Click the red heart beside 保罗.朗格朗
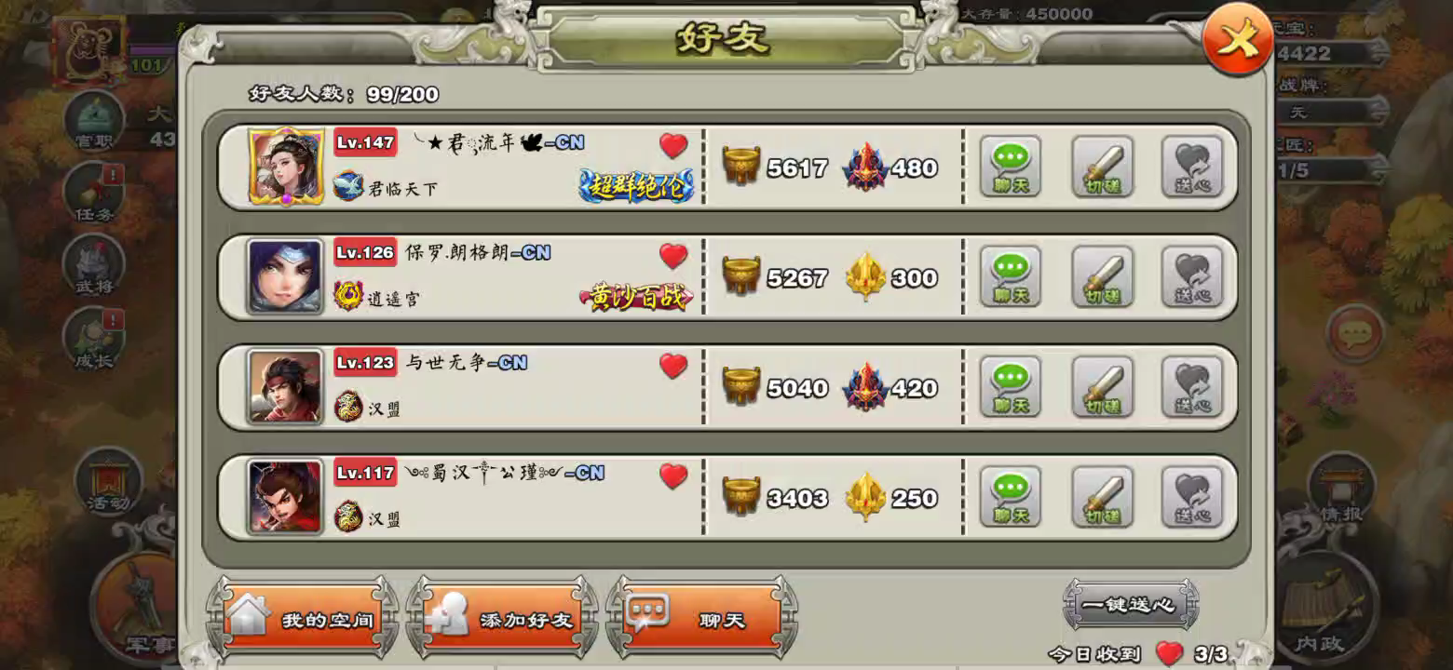1453x670 pixels. coord(673,256)
